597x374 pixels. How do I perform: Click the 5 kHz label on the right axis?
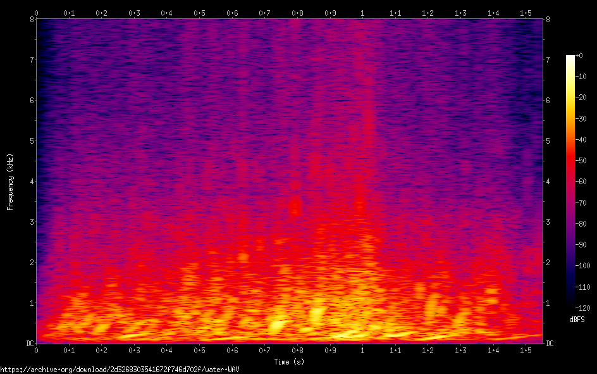548,141
